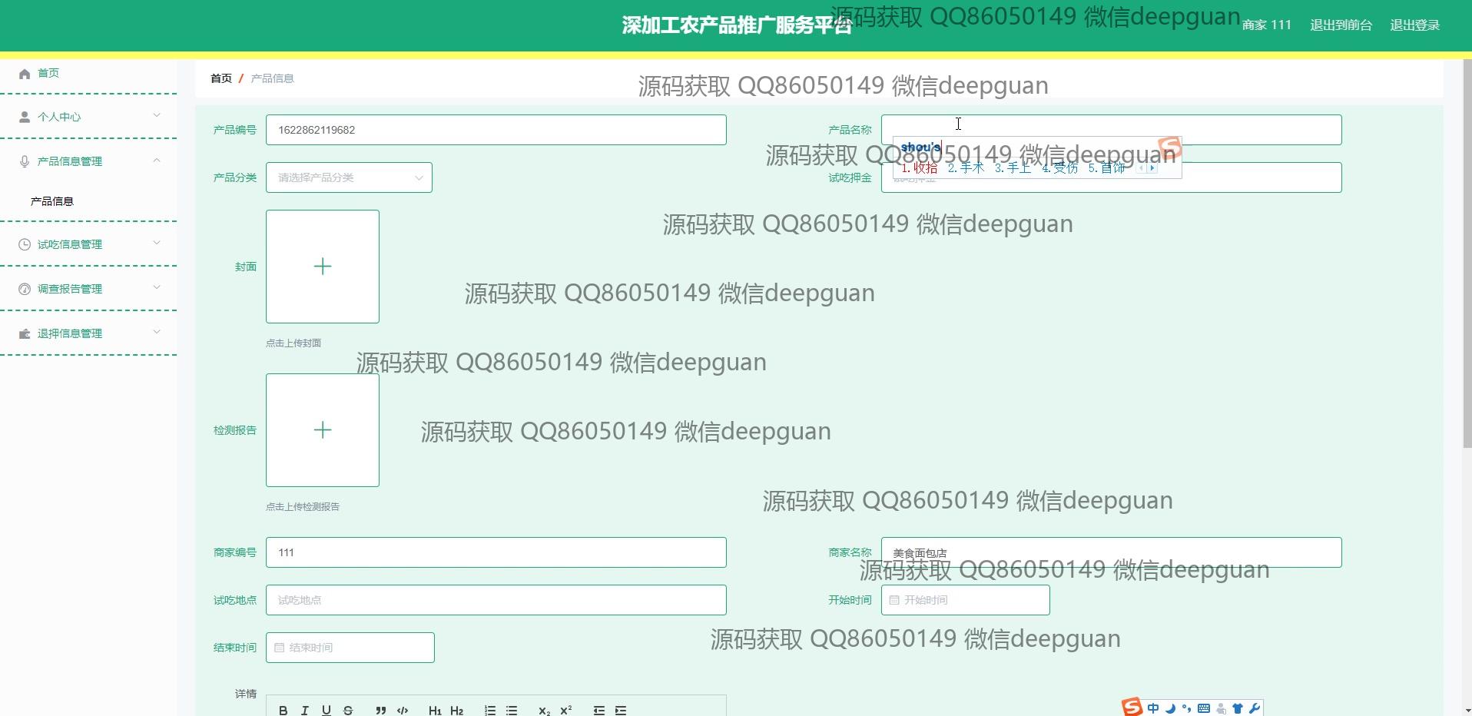Decrease indent in the editor toolbar
The width and height of the screenshot is (1472, 716).
(599, 711)
